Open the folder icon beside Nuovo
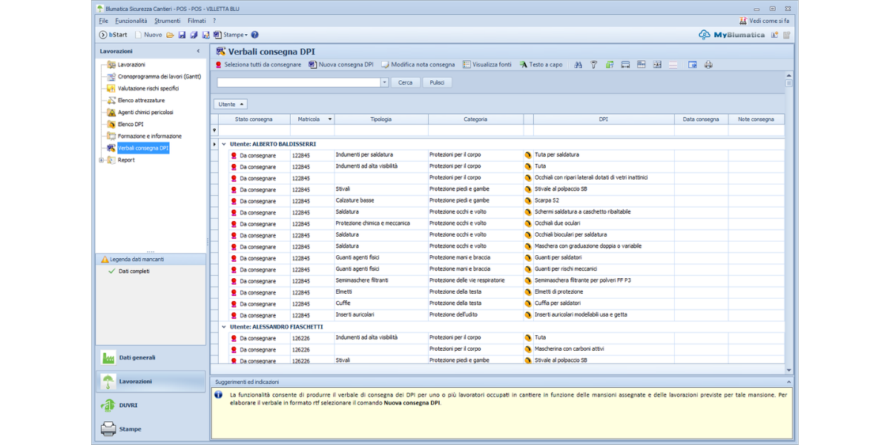This screenshot has height=445, width=890. coord(170,35)
